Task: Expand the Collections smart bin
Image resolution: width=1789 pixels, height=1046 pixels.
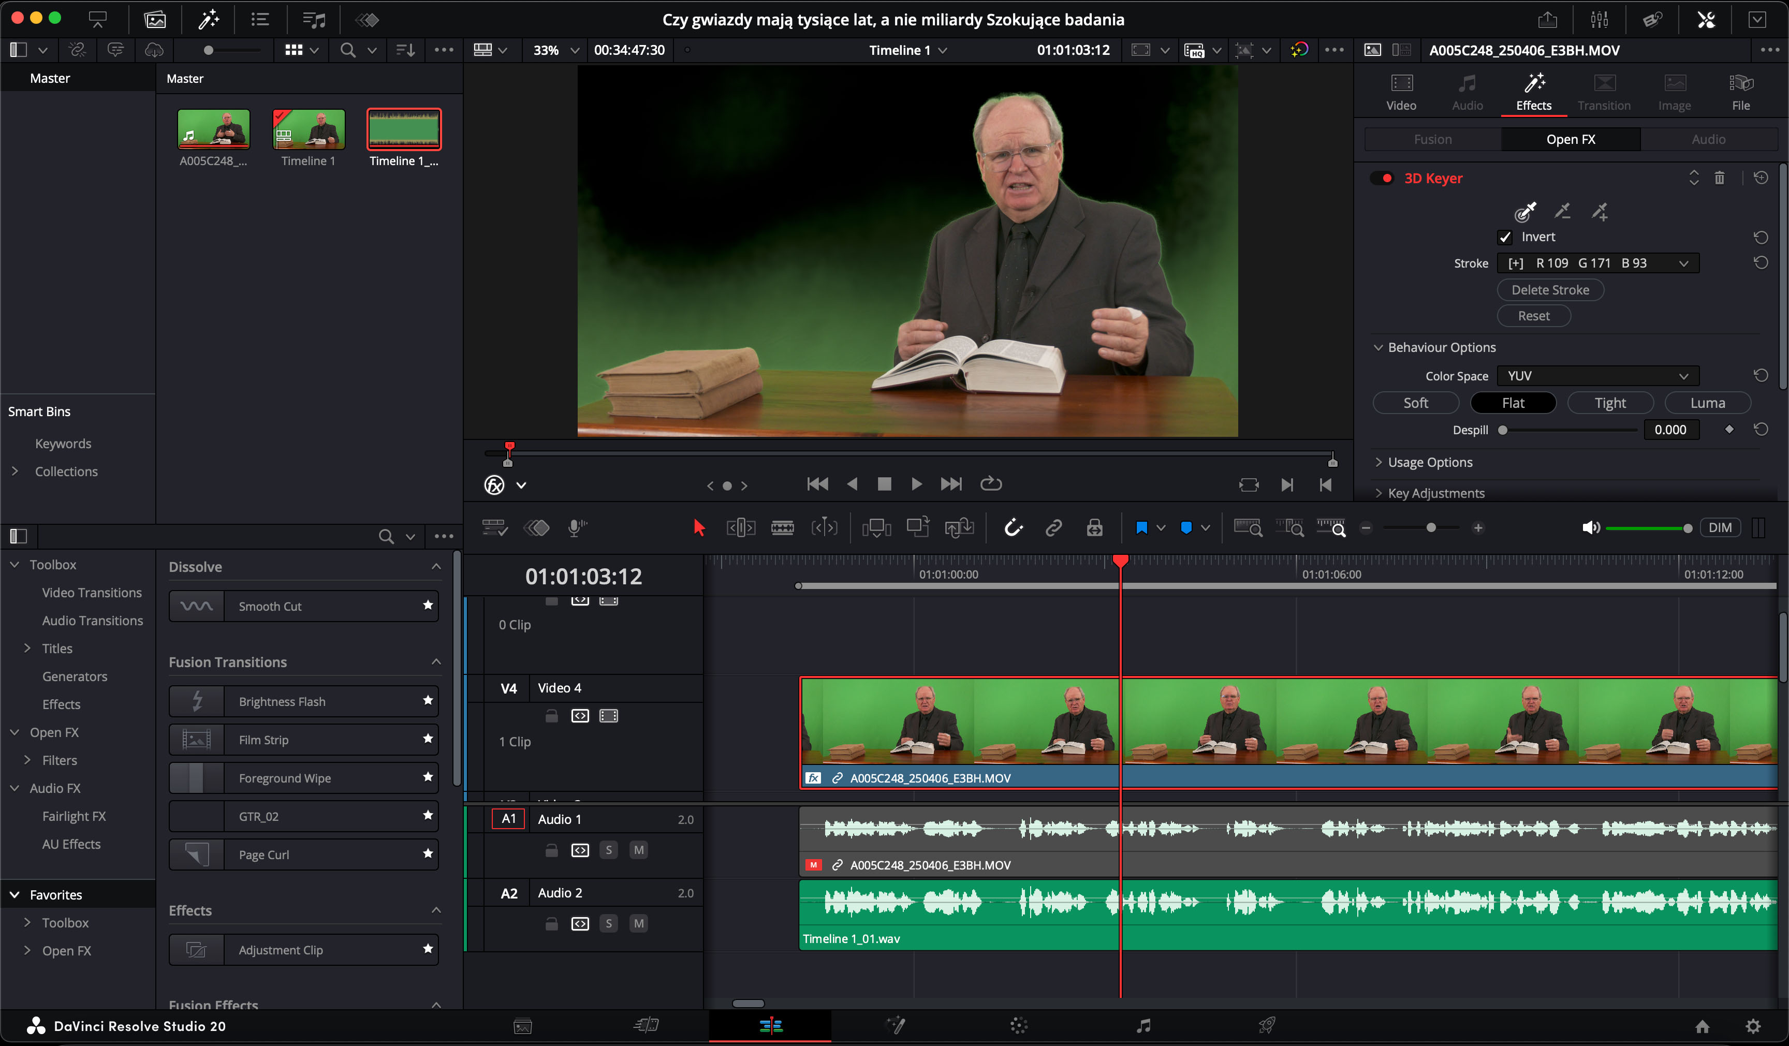Action: [15, 471]
